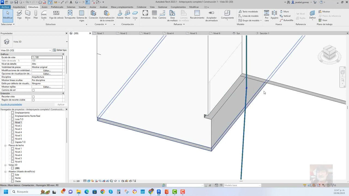The height and width of the screenshot is (196, 349).
Task: Collapse the Gráficos properties section
Action: coord(63,54)
